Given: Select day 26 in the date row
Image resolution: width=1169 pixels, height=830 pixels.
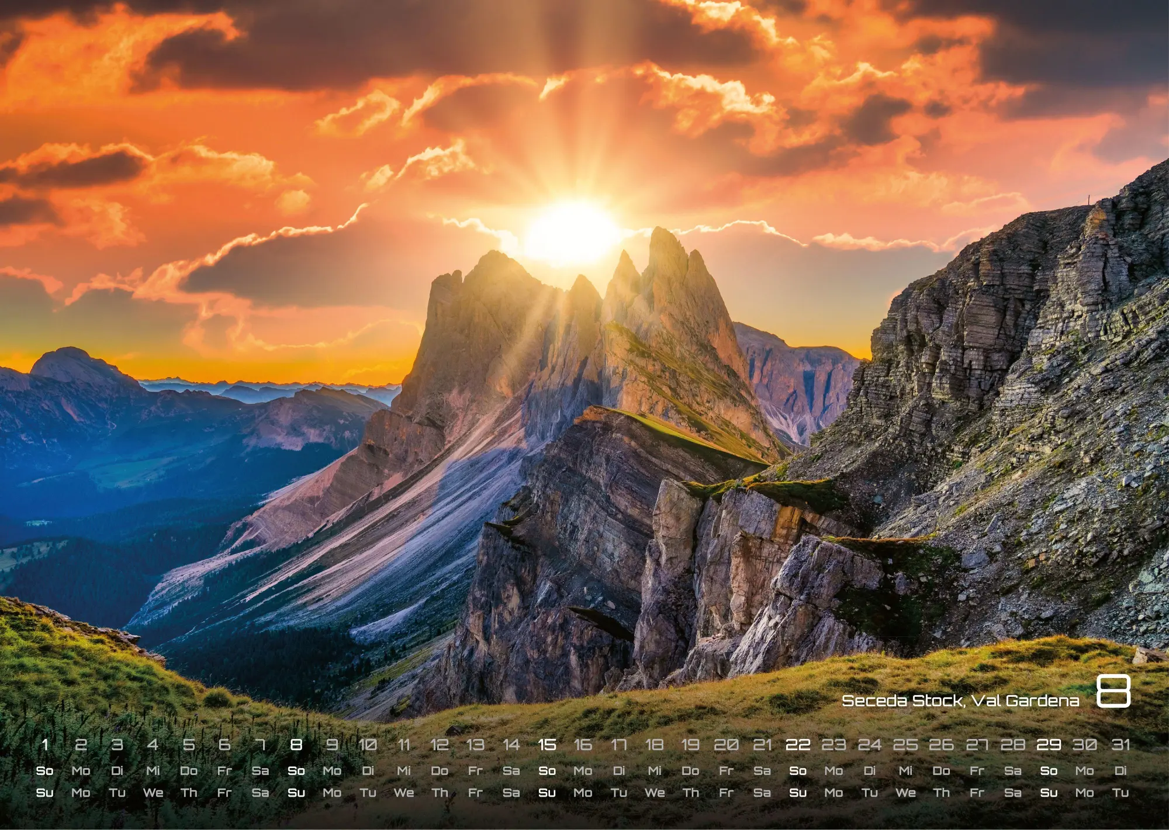Looking at the screenshot, I should point(941,745).
